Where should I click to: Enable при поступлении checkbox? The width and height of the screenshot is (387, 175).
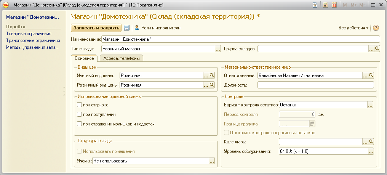point(79,114)
